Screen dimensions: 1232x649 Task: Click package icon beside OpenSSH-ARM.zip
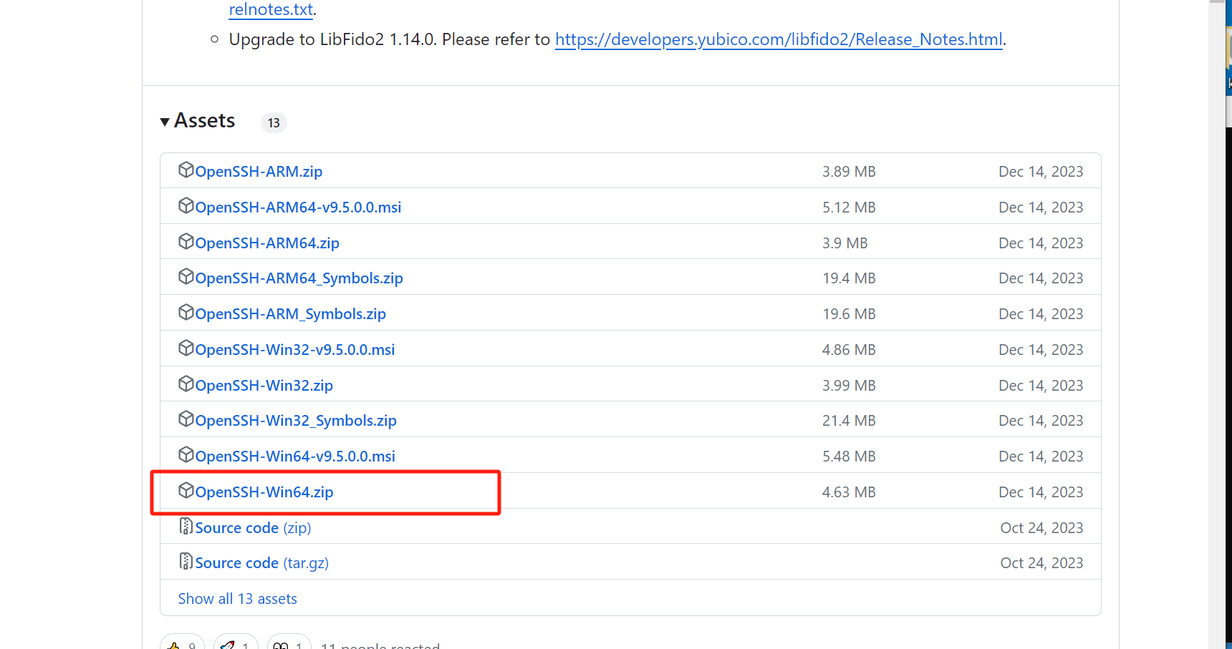pyautogui.click(x=186, y=170)
